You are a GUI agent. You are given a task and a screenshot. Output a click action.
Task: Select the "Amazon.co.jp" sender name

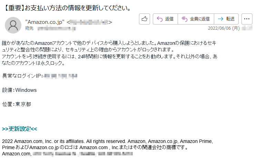tap(45, 22)
